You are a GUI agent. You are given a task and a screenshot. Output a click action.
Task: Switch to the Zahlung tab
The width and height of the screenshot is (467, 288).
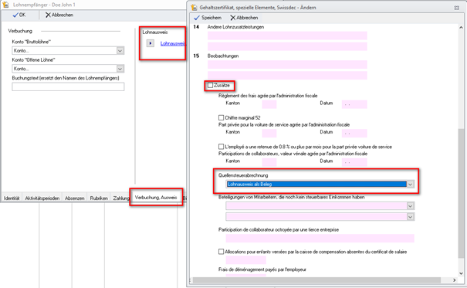point(120,198)
